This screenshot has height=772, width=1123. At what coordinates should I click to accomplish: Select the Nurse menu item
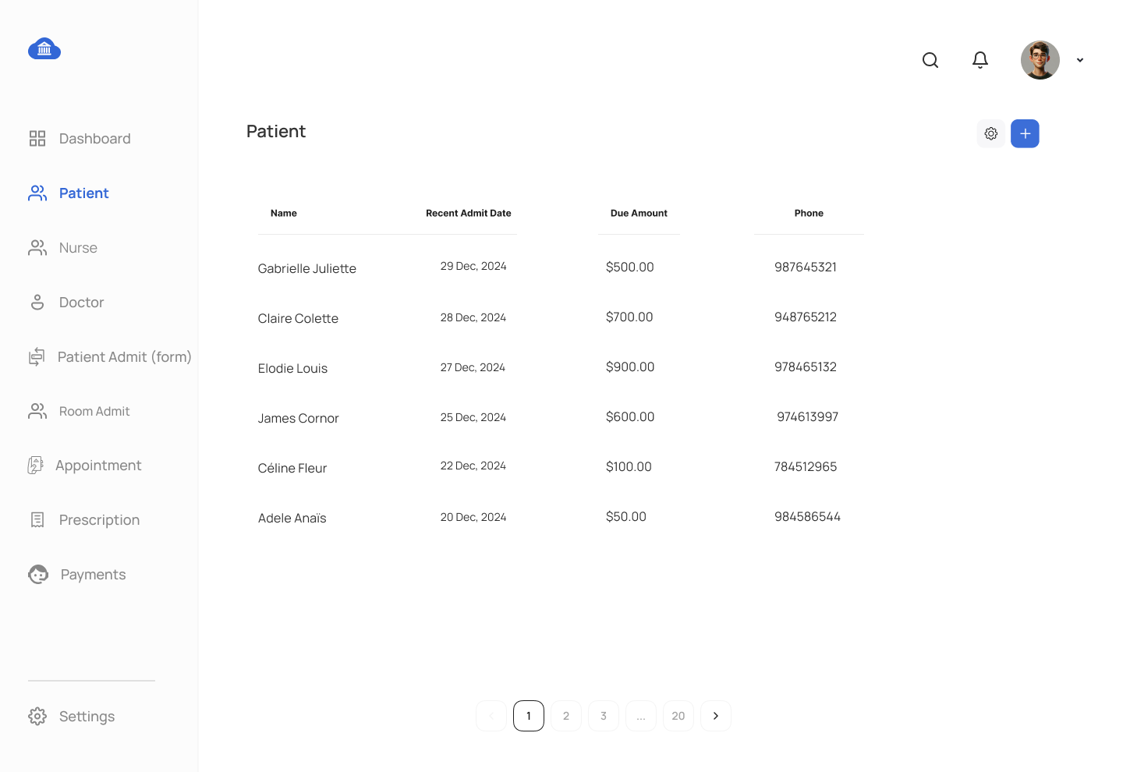(63, 248)
